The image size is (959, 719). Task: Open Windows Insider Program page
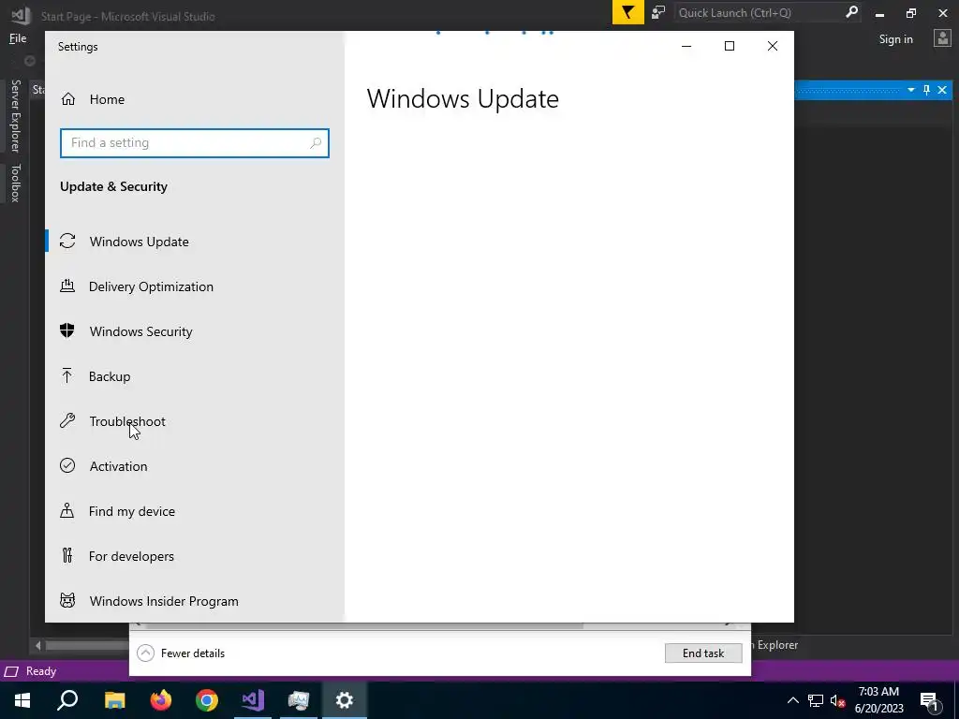click(x=164, y=601)
